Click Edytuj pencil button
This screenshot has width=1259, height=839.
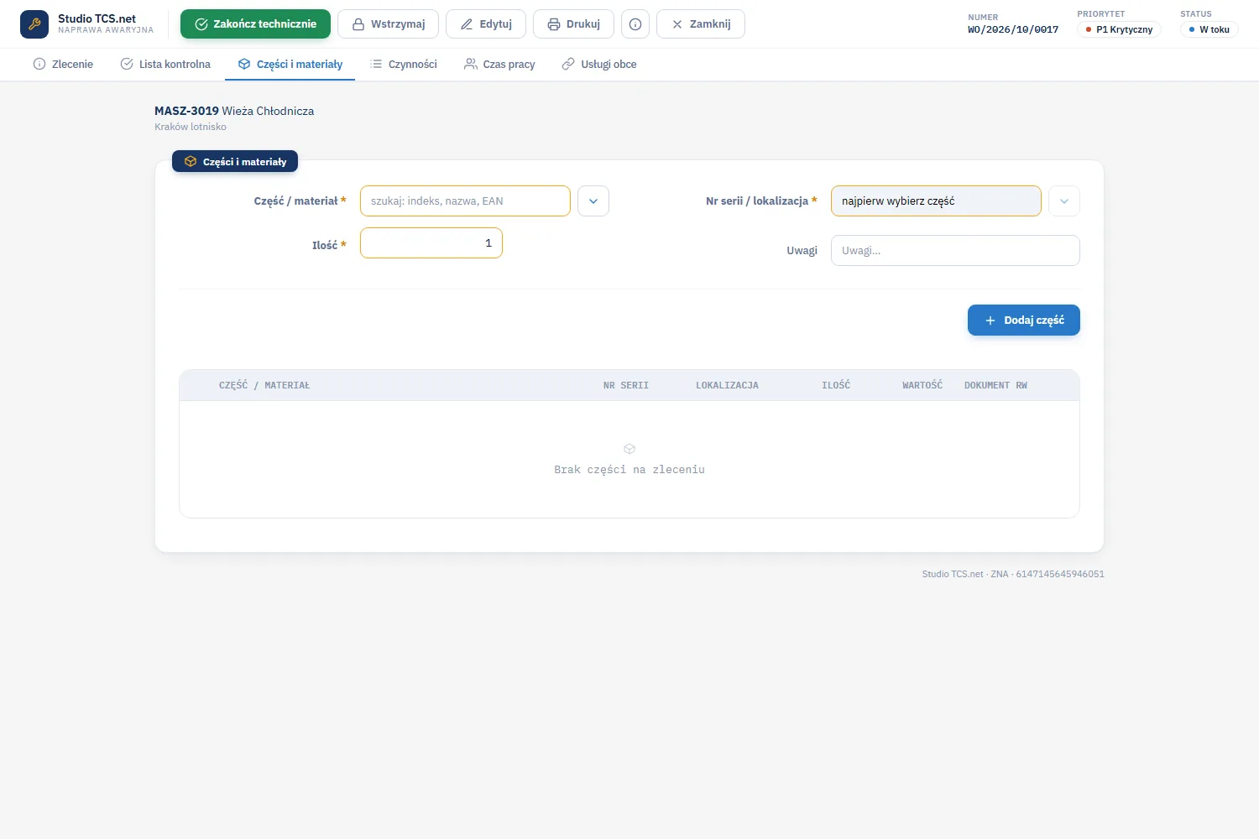486,24
